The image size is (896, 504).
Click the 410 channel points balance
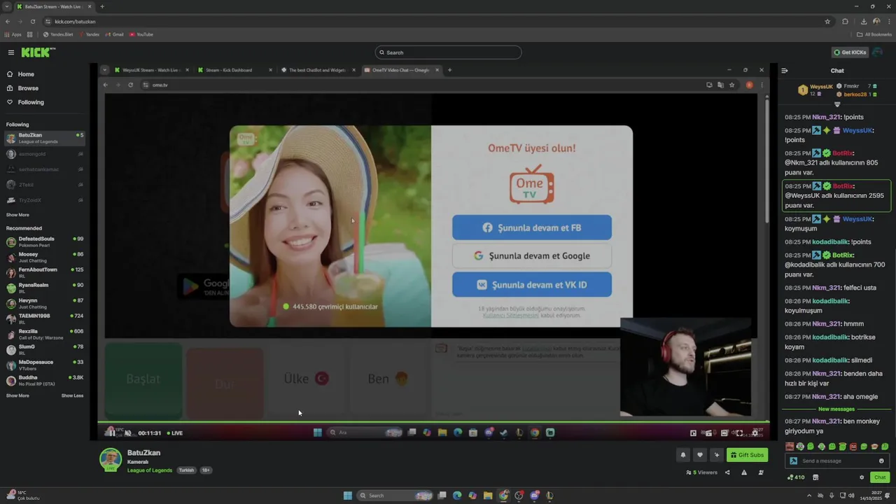[796, 477]
